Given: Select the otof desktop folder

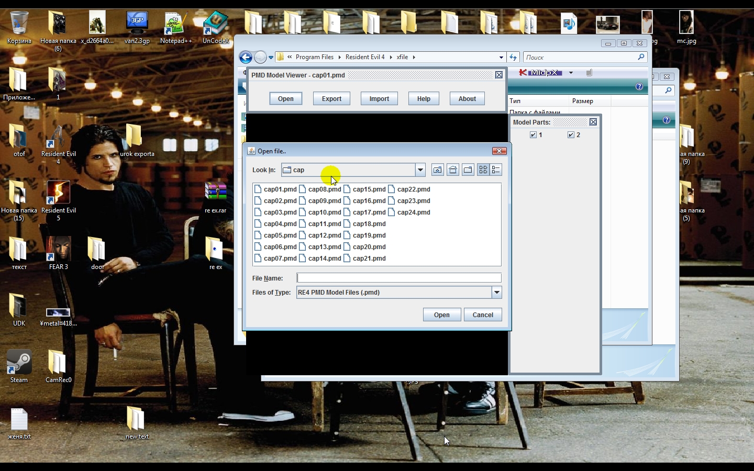Looking at the screenshot, I should coord(19,140).
